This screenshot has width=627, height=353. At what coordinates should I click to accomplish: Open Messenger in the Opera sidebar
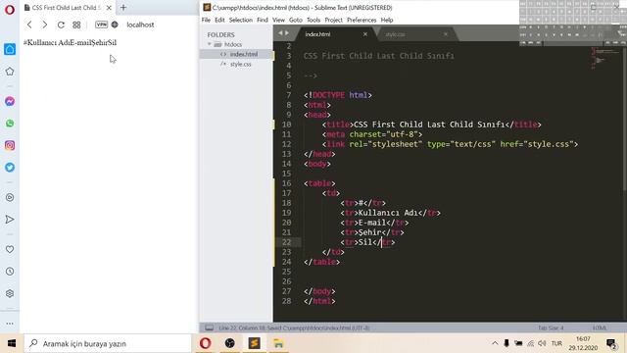(x=10, y=101)
